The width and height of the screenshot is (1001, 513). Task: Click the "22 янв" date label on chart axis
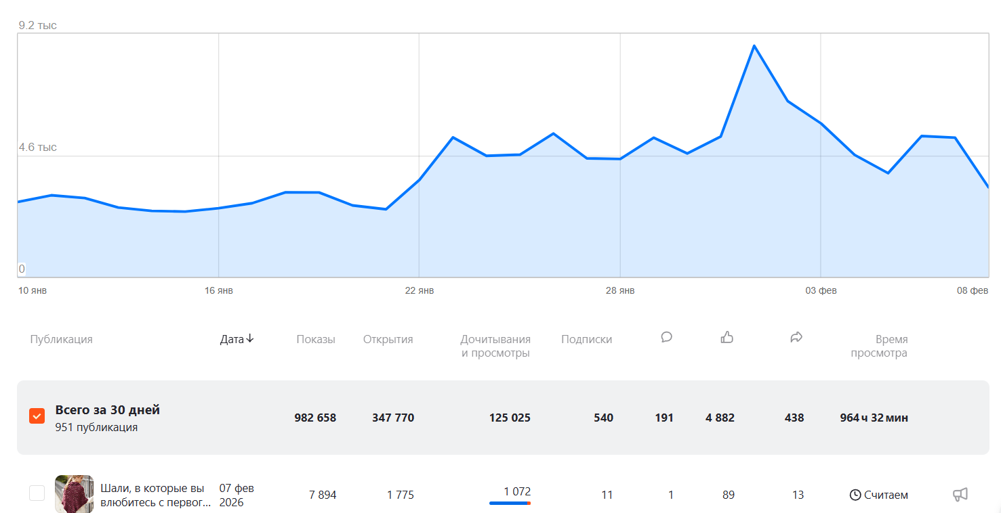(420, 290)
